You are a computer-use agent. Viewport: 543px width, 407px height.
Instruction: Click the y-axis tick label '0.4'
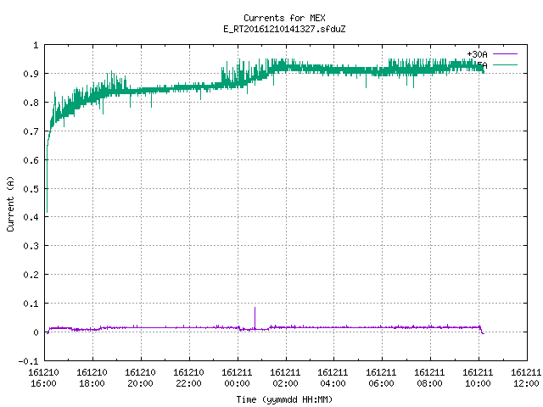(31, 217)
